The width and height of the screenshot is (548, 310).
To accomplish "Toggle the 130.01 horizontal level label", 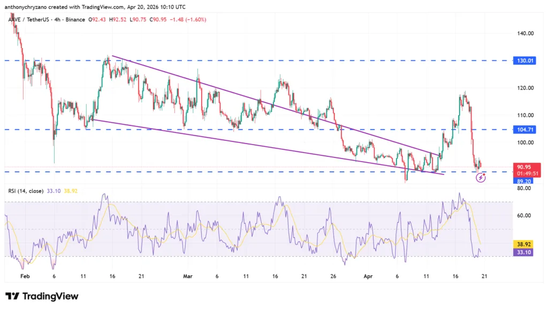I will (525, 60).
